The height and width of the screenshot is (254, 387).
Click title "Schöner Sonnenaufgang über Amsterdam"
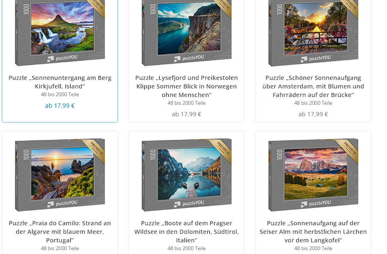(x=313, y=86)
